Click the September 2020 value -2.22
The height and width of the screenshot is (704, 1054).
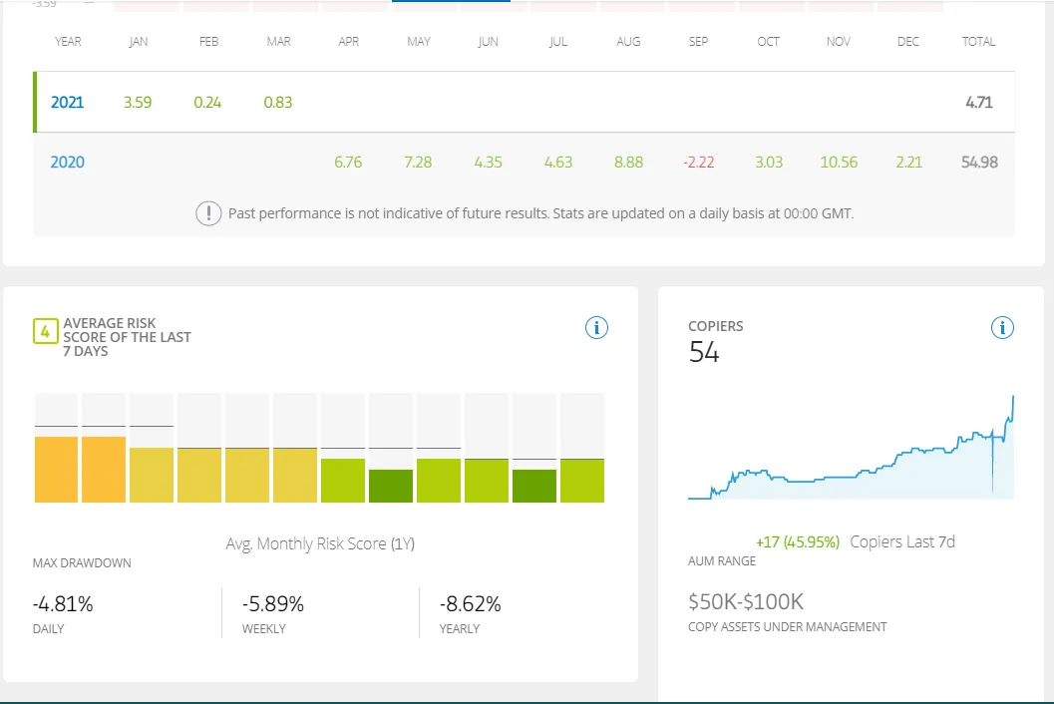tap(698, 163)
